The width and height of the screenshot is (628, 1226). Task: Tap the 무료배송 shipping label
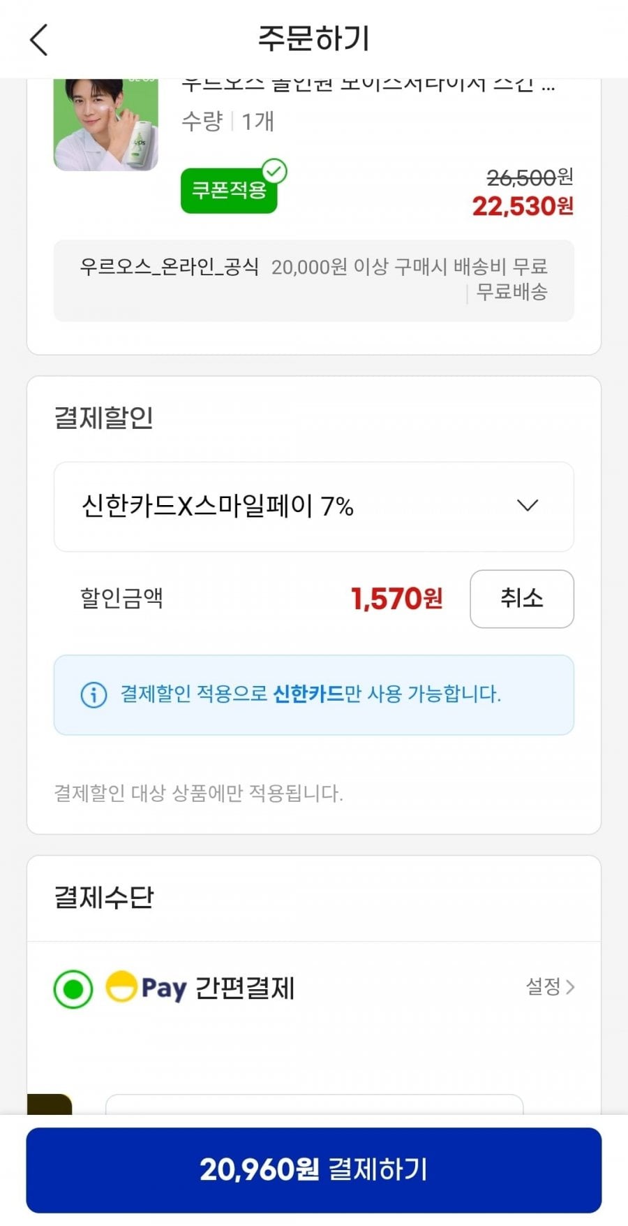[511, 292]
